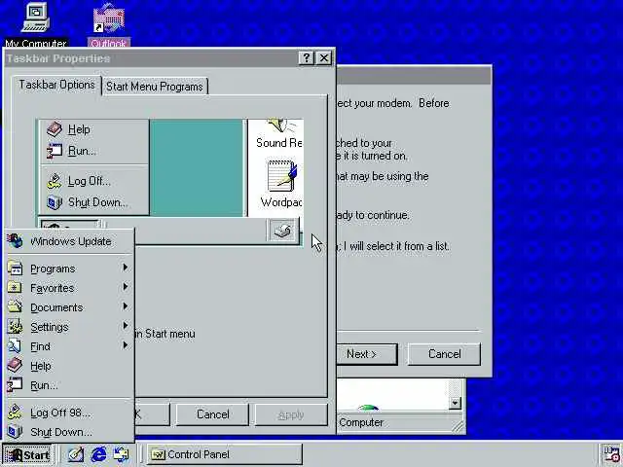Click Log Off... in the preview menu
The height and width of the screenshot is (467, 623).
(94, 181)
